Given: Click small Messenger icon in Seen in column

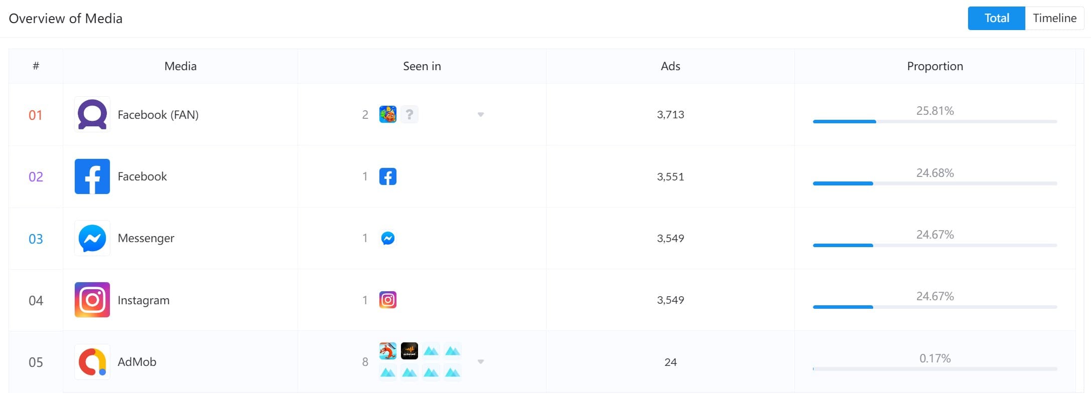Looking at the screenshot, I should point(388,238).
